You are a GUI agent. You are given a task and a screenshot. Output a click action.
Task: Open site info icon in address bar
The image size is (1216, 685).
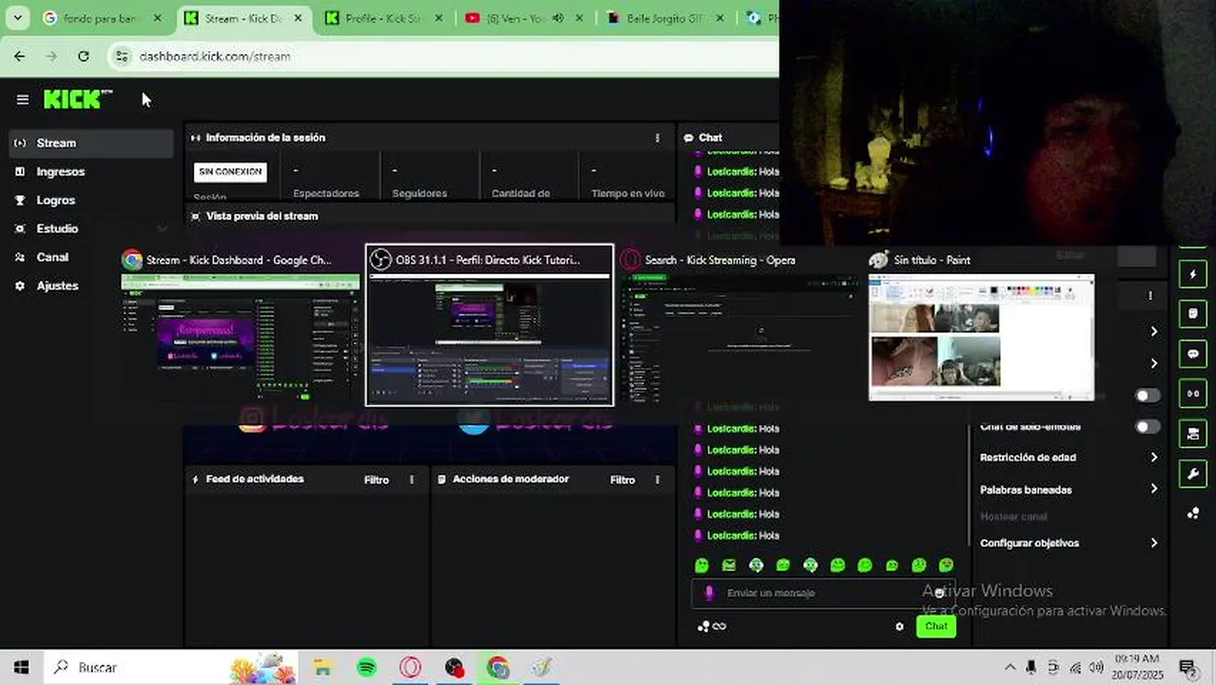coord(121,56)
